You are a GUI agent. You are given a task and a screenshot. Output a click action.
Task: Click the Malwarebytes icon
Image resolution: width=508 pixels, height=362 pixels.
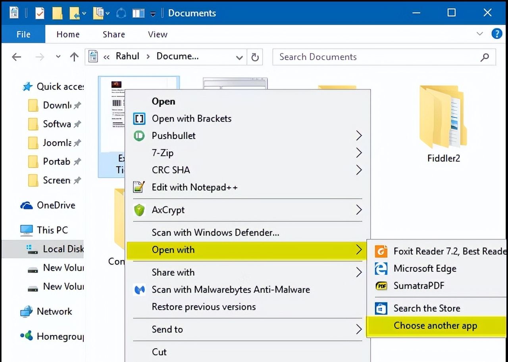point(139,290)
